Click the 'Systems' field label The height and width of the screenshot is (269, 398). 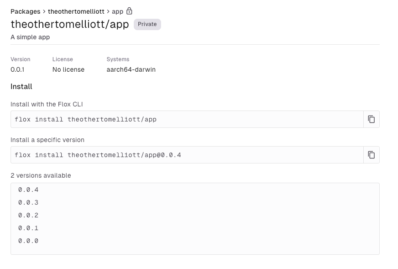point(118,59)
